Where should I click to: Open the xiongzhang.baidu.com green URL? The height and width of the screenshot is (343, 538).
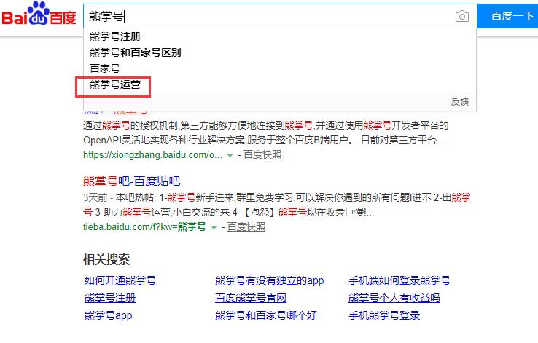pos(152,155)
